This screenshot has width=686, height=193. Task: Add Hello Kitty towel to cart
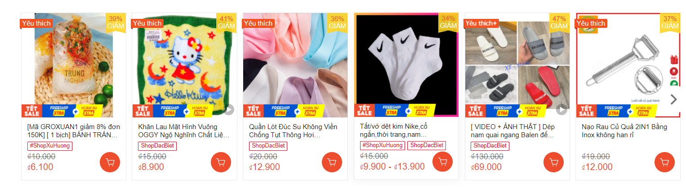221,162
